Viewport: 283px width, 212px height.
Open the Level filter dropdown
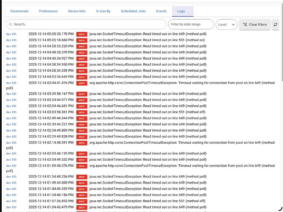coord(226,25)
